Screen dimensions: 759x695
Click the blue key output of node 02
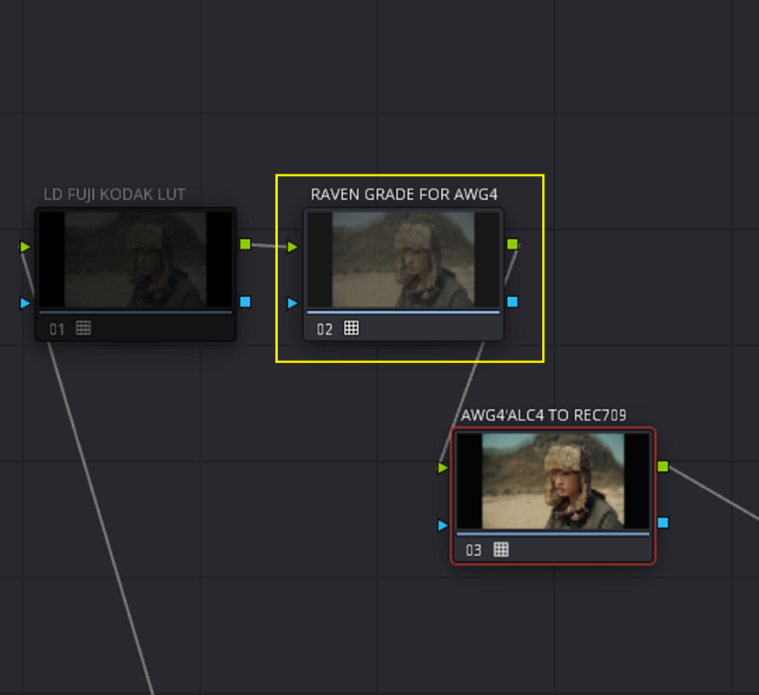click(x=512, y=301)
